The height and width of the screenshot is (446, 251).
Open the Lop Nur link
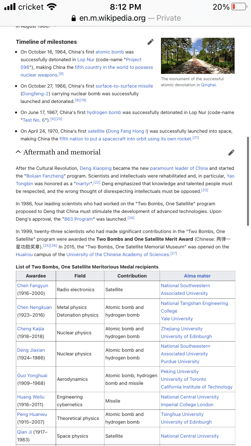pos(86,60)
